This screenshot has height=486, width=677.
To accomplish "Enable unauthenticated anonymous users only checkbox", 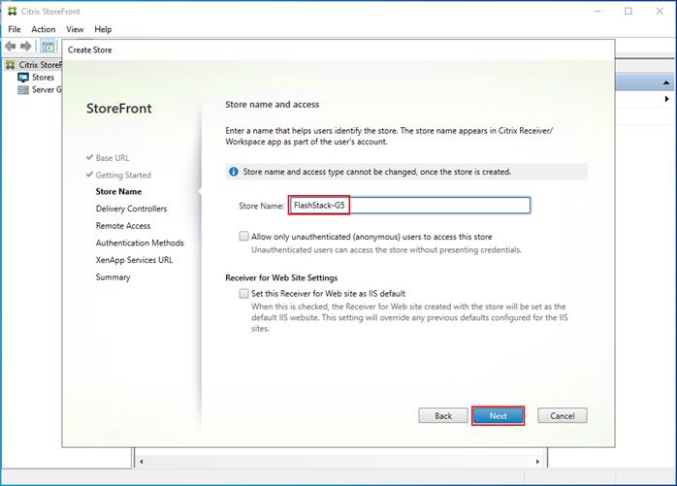I will (x=244, y=237).
